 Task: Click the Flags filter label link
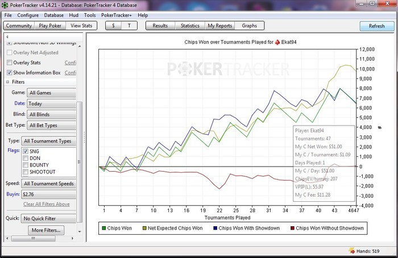pyautogui.click(x=14, y=151)
